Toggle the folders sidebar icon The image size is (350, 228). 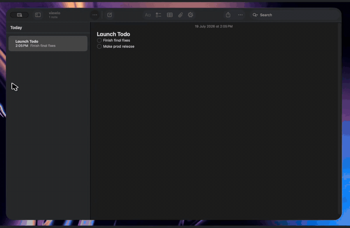(x=38, y=15)
